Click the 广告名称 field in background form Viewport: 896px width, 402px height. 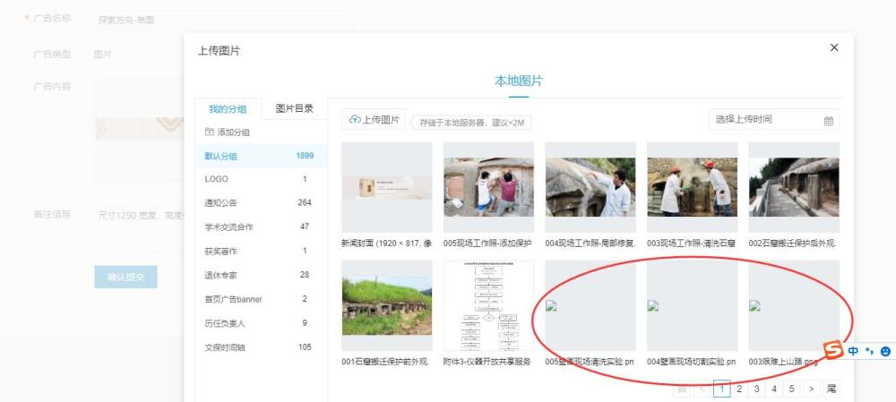coord(223,20)
